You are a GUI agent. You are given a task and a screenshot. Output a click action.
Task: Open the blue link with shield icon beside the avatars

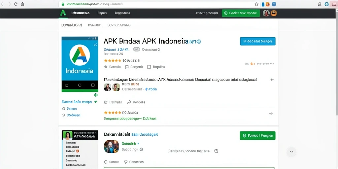tap(151, 89)
